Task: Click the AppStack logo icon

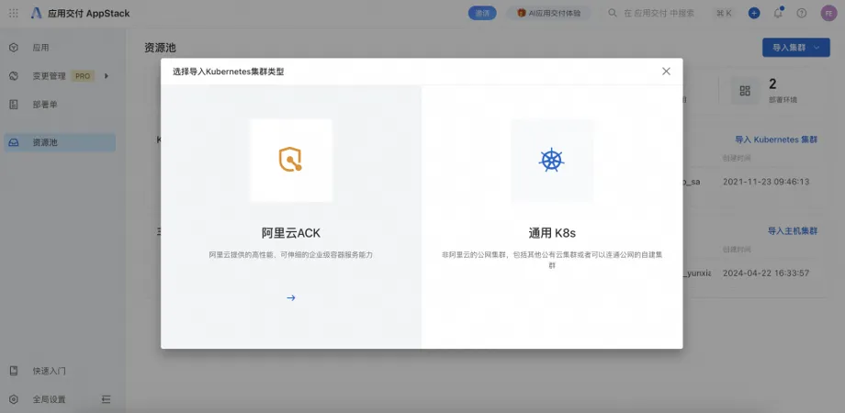Action: tap(36, 14)
